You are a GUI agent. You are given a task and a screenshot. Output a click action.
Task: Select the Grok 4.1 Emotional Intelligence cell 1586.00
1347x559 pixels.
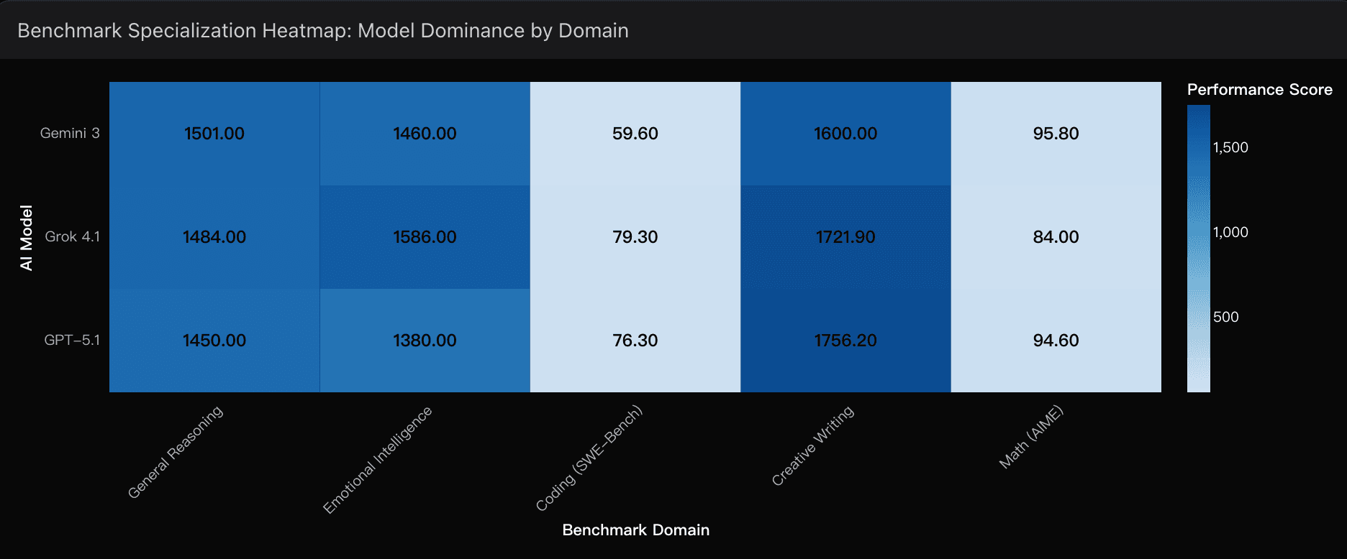pyautogui.click(x=425, y=237)
